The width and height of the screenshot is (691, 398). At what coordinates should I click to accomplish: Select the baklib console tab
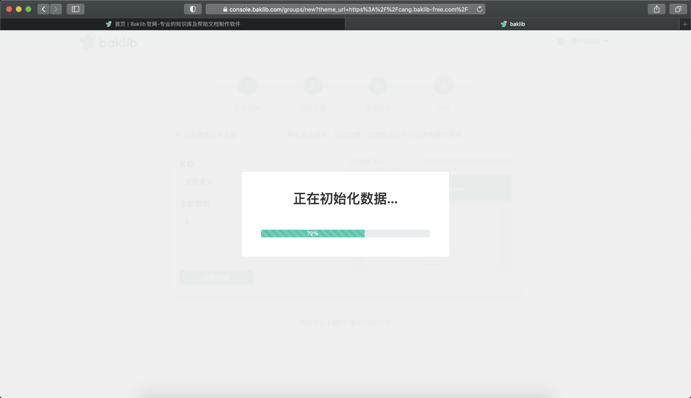tap(512, 24)
